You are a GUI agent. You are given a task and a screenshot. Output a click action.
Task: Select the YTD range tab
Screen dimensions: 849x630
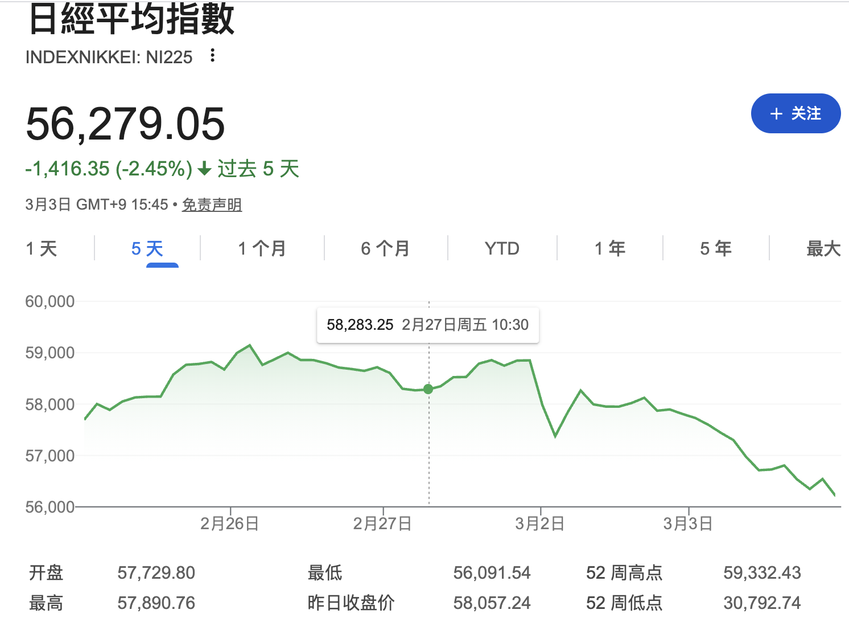pyautogui.click(x=502, y=249)
